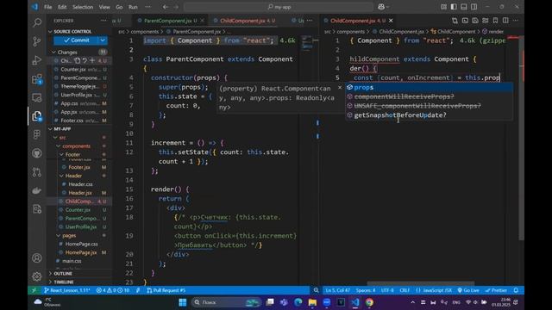Viewport: 552px width, 310px height.
Task: Collapse the MY-APP folder section
Action: coord(50,129)
